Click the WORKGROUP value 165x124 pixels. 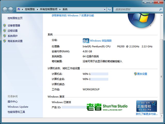coord(91,89)
